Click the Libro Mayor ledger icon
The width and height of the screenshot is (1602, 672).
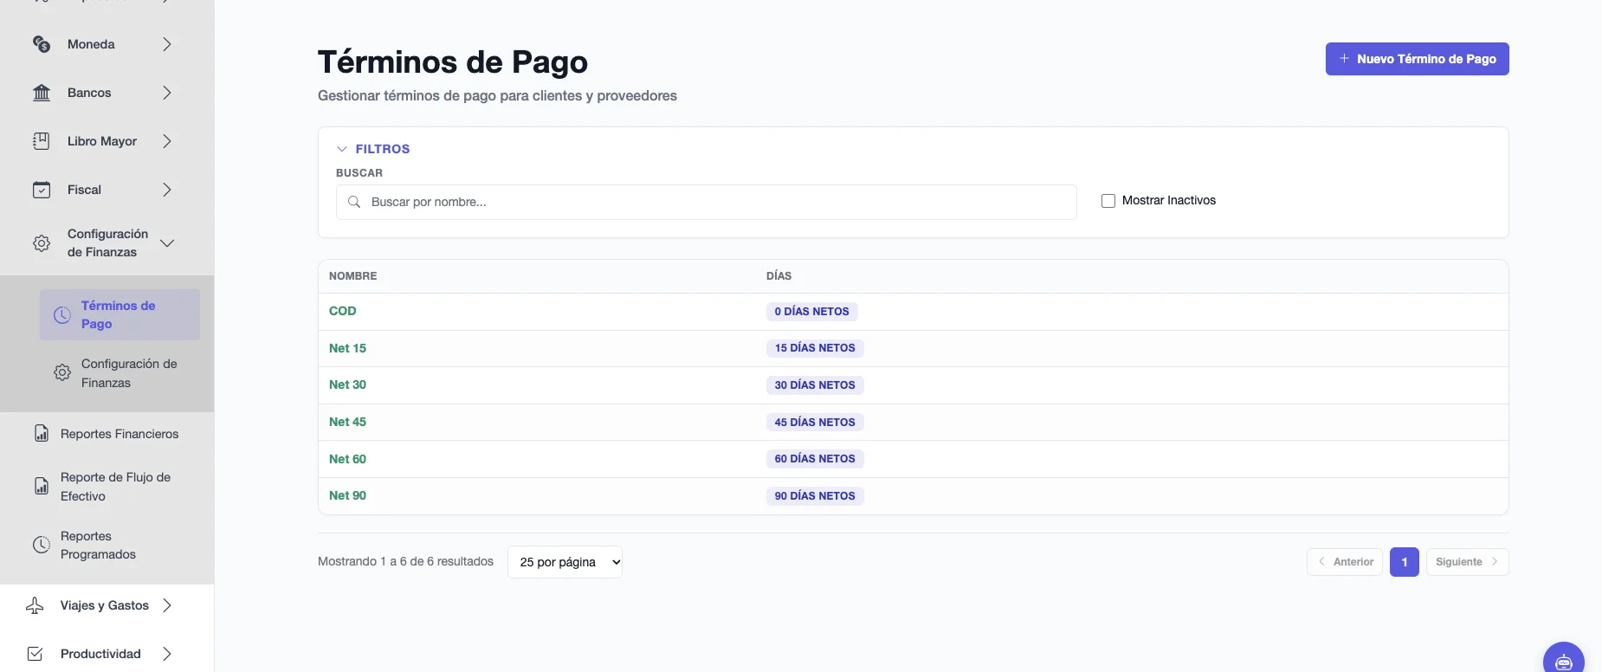[41, 141]
